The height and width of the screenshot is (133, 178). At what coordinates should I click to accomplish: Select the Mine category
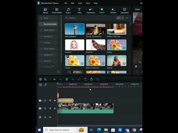[49, 18]
